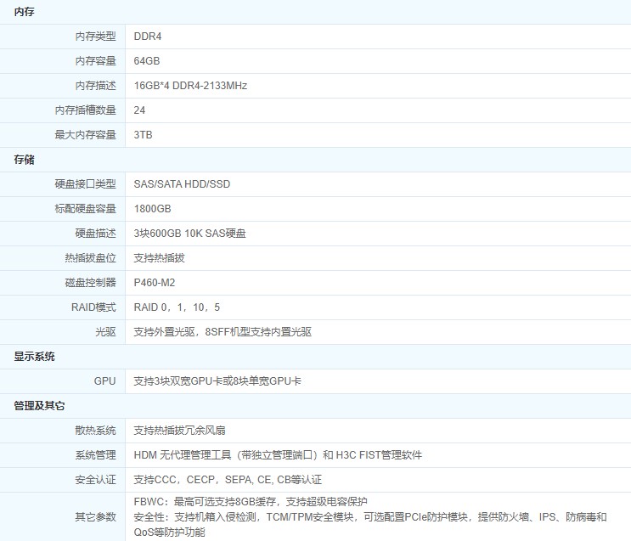Select the 1800GB disk capacity value
The height and width of the screenshot is (541, 631).
pos(153,209)
